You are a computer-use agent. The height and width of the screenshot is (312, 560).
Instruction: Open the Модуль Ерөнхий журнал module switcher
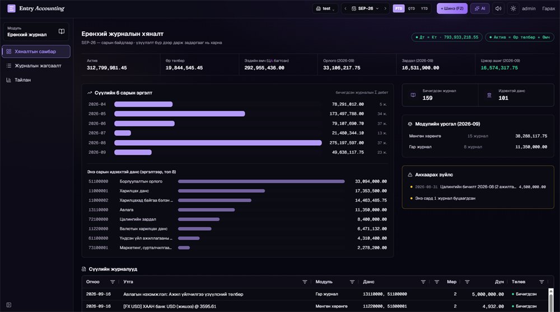coord(36,31)
